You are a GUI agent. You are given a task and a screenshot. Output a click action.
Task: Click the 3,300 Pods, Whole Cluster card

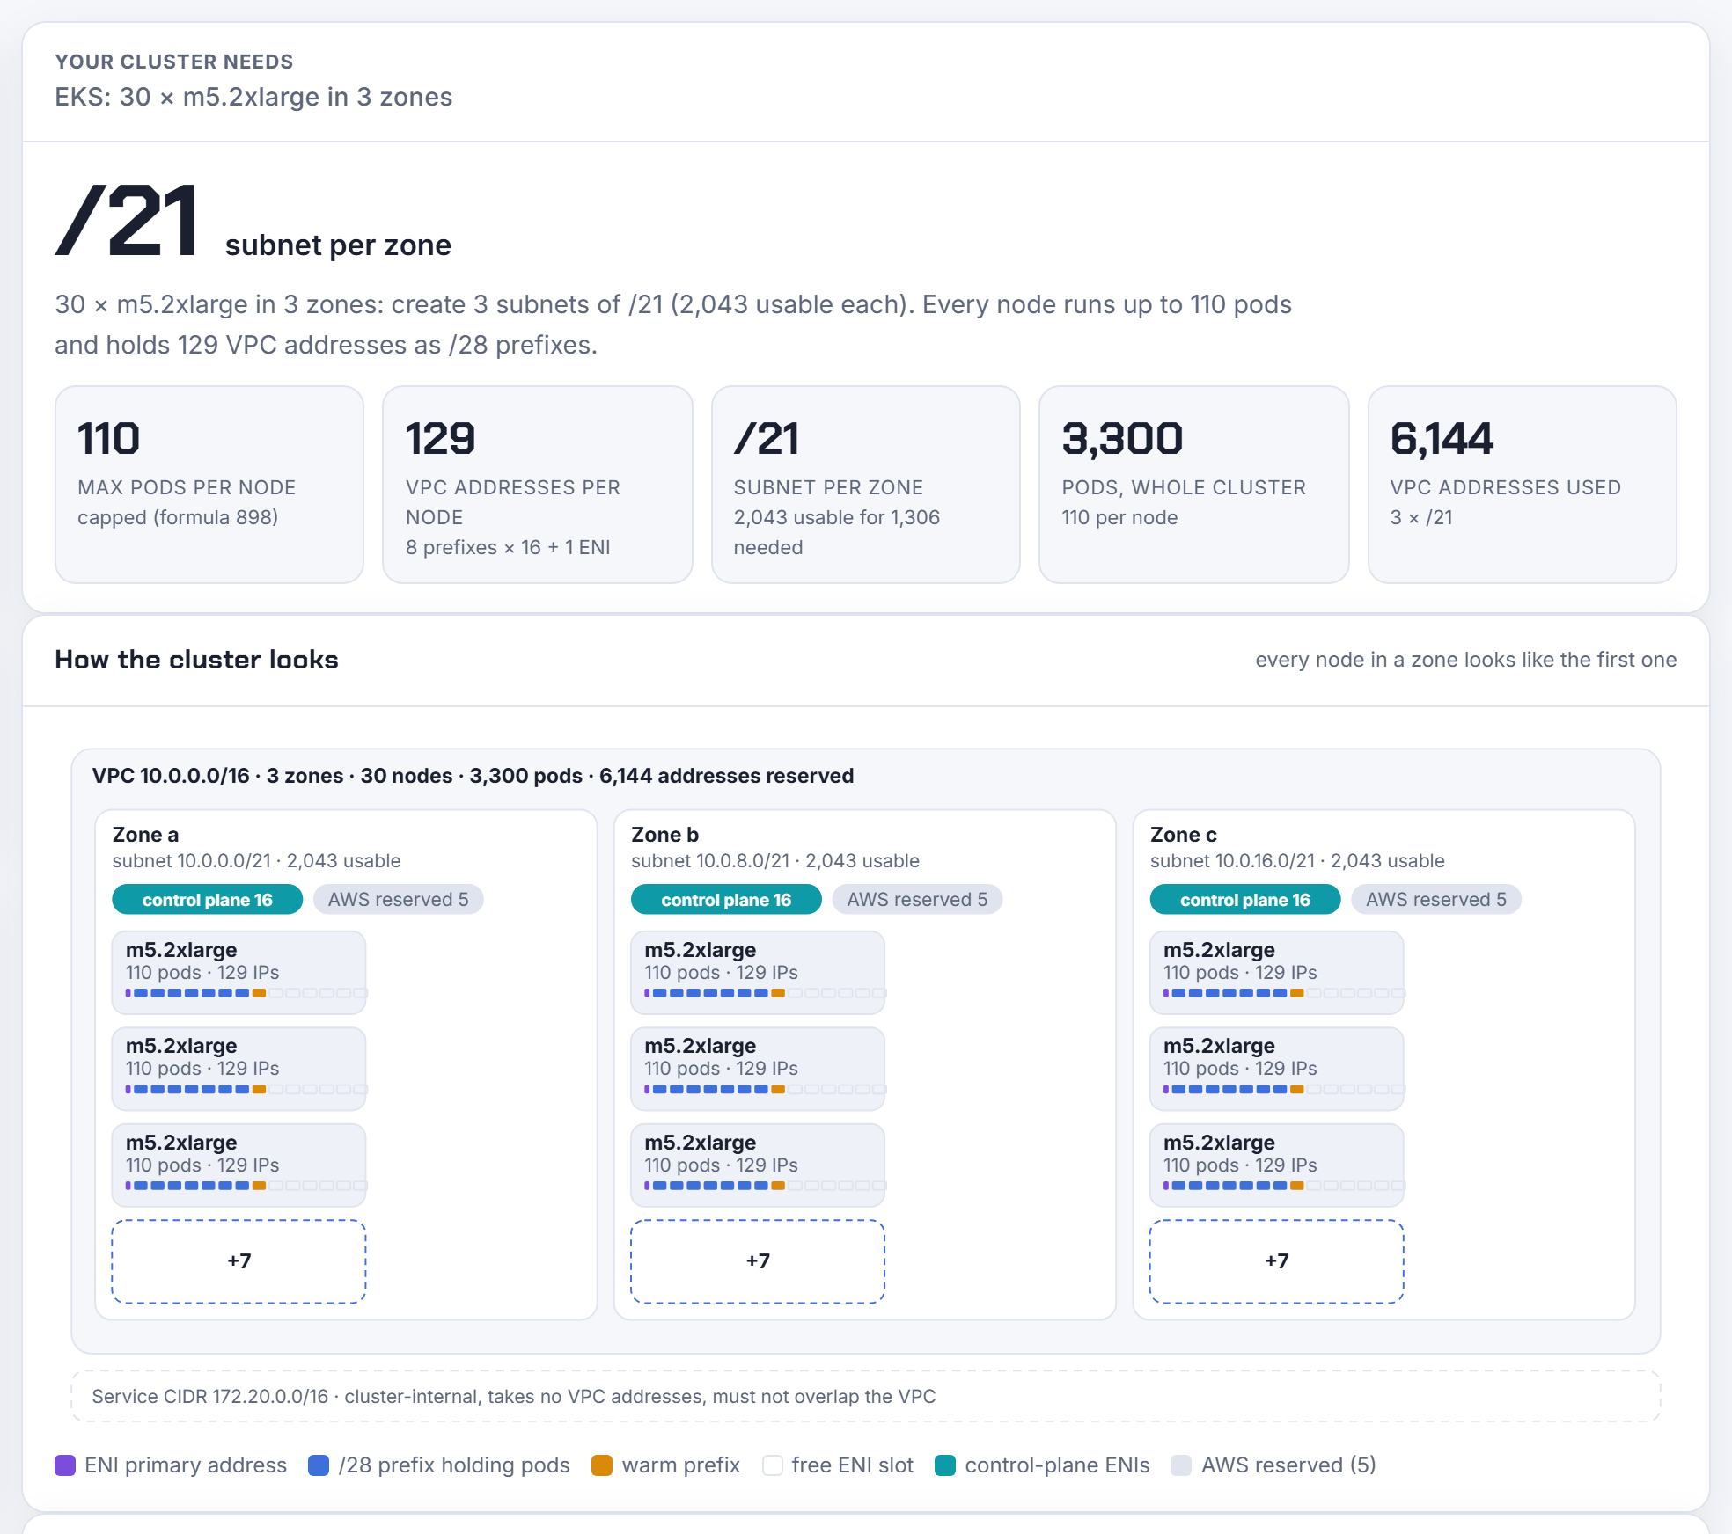(x=1194, y=485)
